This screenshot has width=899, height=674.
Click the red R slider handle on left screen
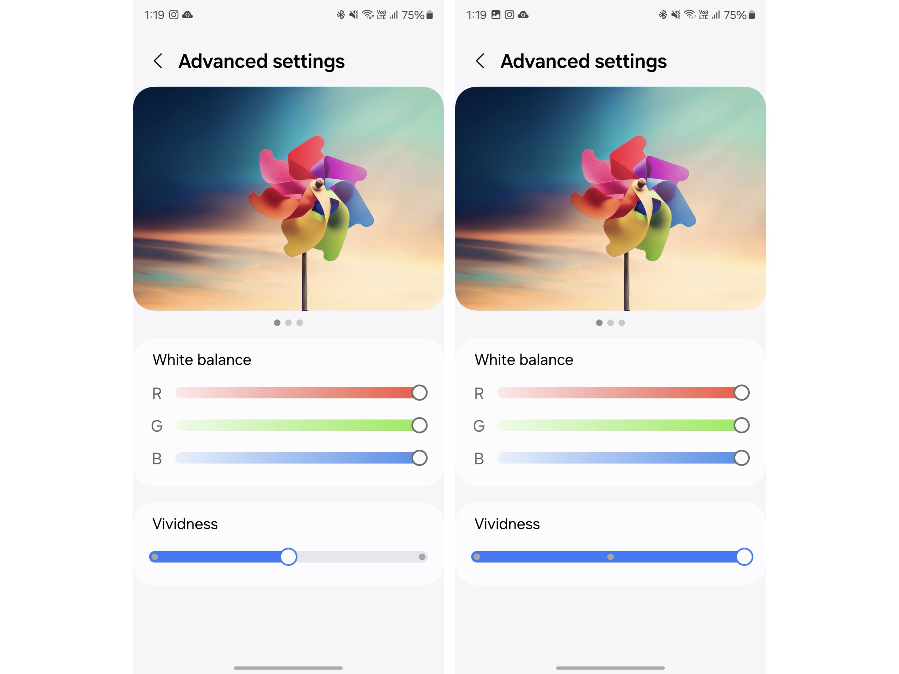(419, 393)
